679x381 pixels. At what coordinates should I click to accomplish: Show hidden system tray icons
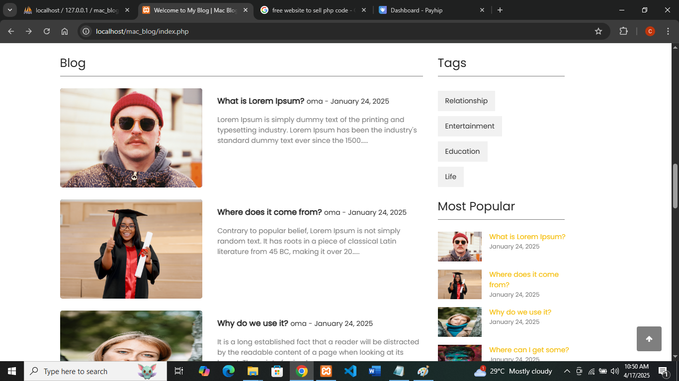tap(567, 371)
